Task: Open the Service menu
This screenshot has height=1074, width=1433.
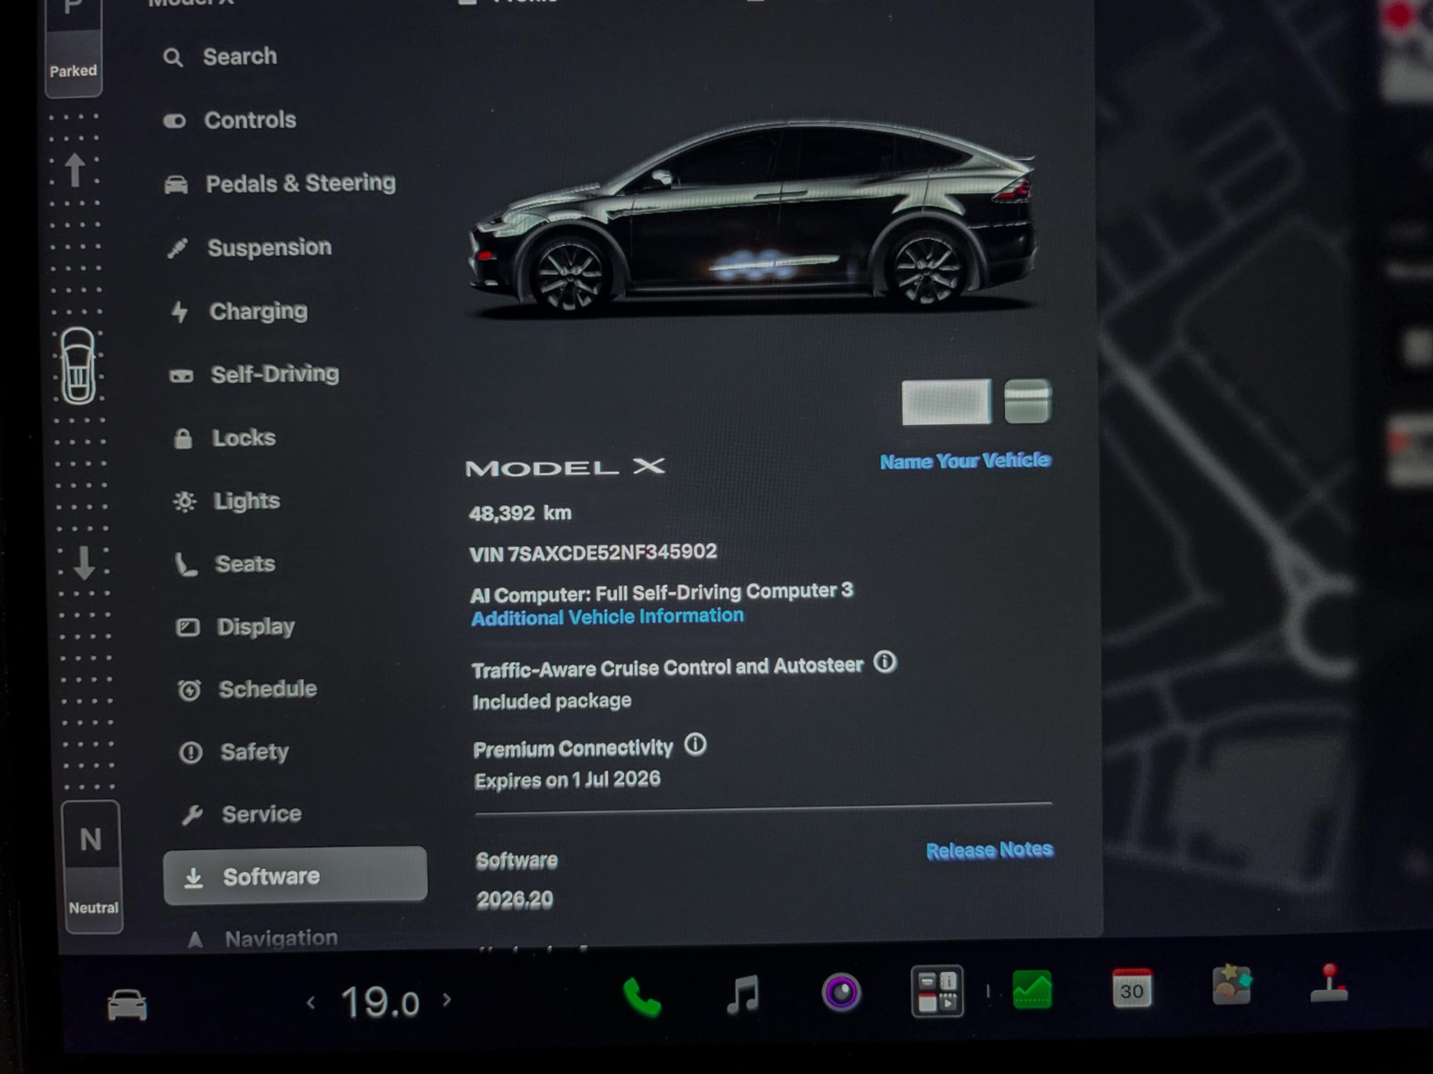Action: (x=241, y=814)
